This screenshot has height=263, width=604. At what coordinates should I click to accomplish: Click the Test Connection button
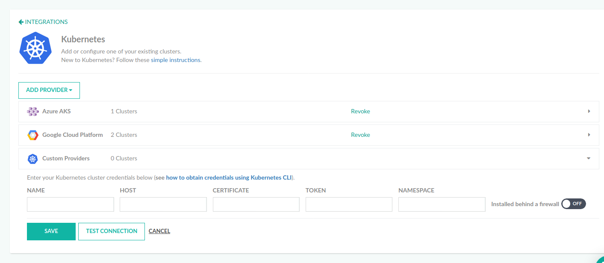112,231
